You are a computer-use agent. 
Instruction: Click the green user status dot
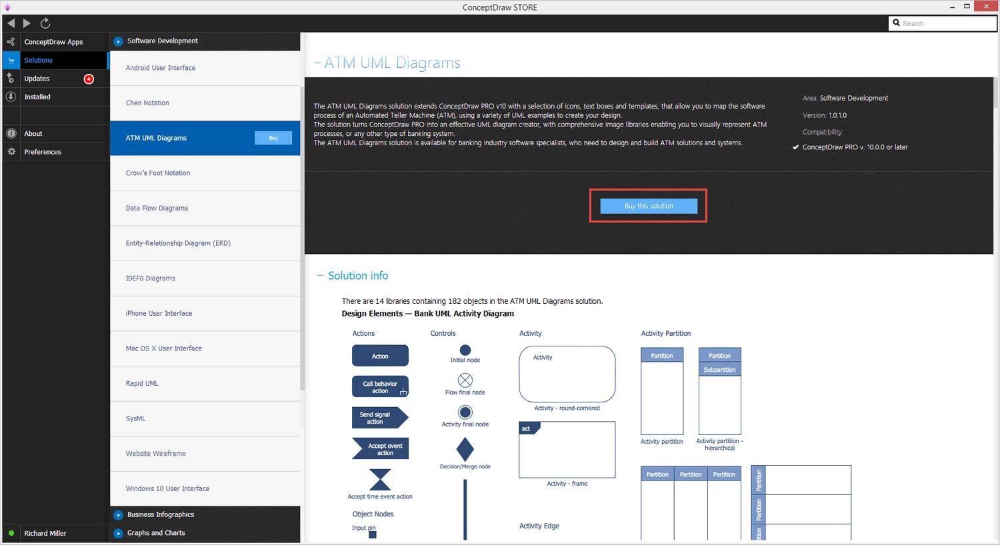[x=11, y=533]
